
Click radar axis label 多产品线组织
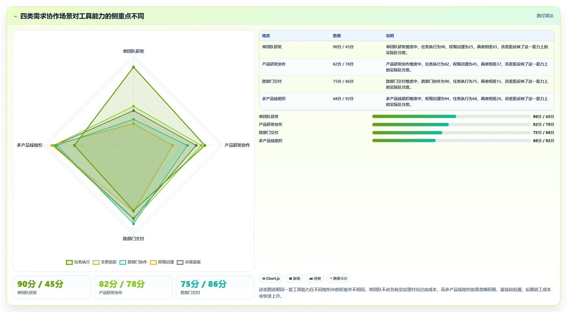coord(30,145)
